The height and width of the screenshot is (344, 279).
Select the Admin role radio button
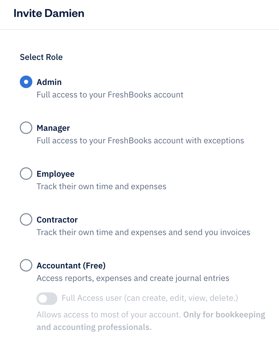pos(26,82)
